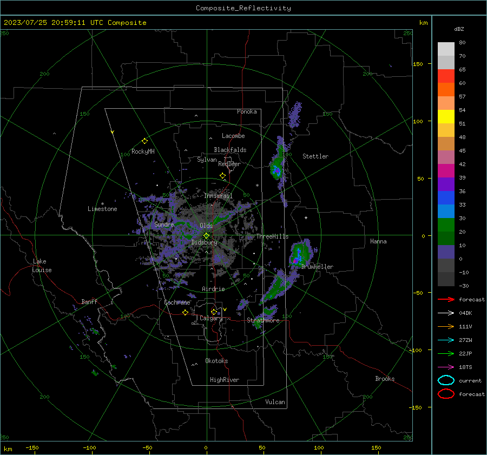Select the 70 dBZ light gray swatch
This screenshot has width=487, height=455.
pos(446,62)
